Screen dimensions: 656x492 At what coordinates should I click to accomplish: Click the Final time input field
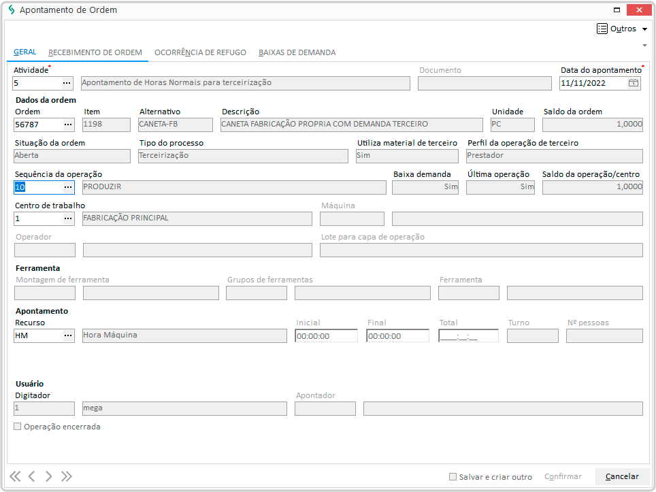[x=397, y=335]
